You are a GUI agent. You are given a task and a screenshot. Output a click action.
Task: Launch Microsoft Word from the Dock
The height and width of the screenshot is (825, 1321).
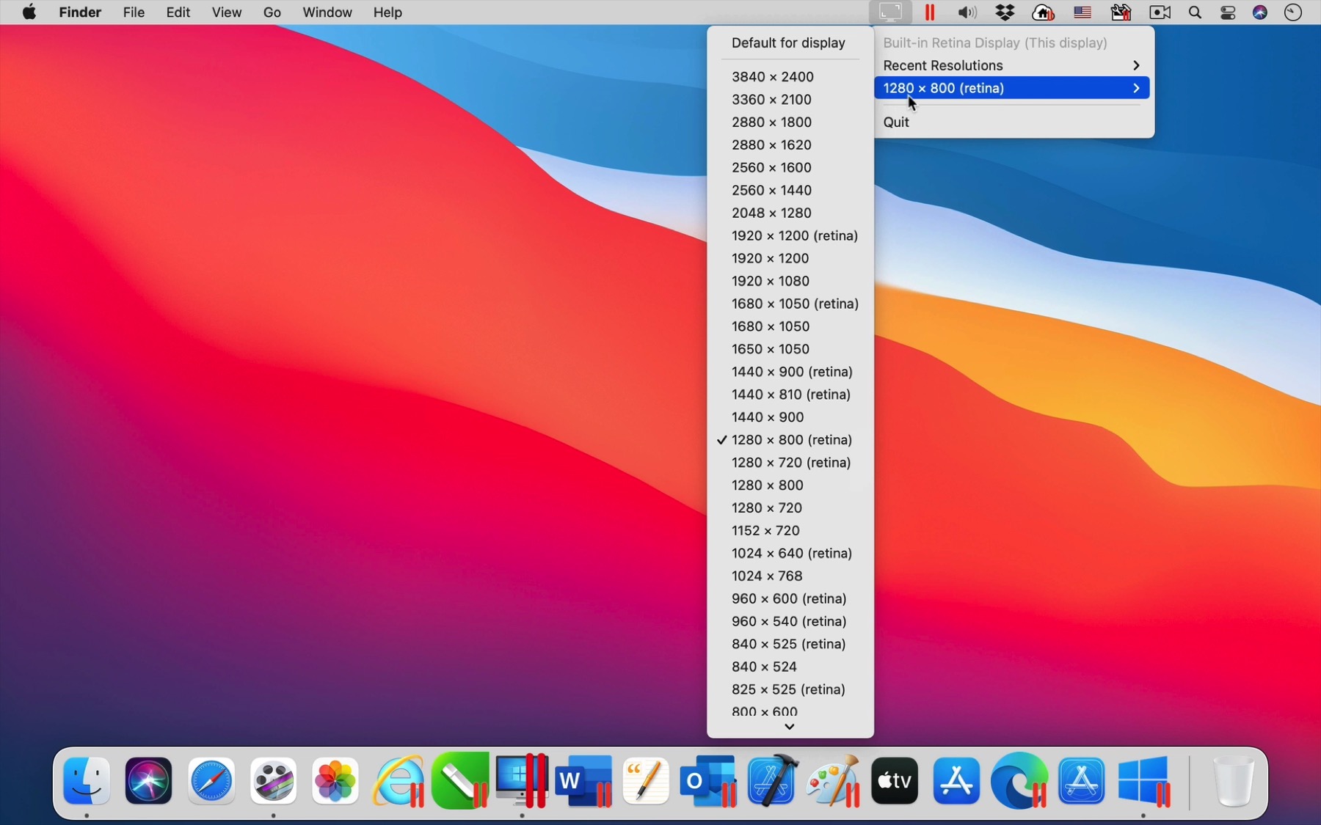pyautogui.click(x=583, y=781)
